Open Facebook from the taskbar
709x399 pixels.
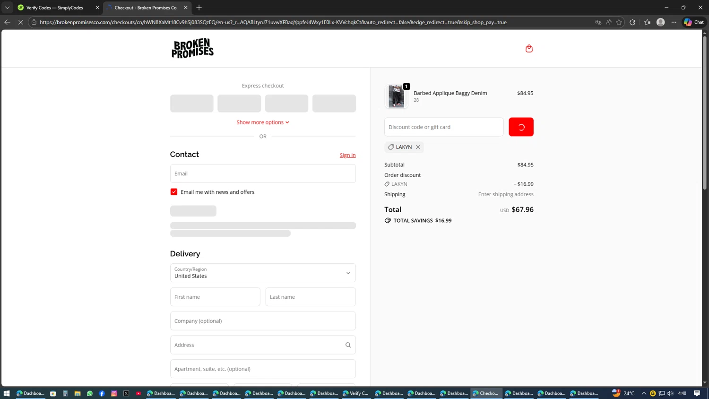[102, 393]
